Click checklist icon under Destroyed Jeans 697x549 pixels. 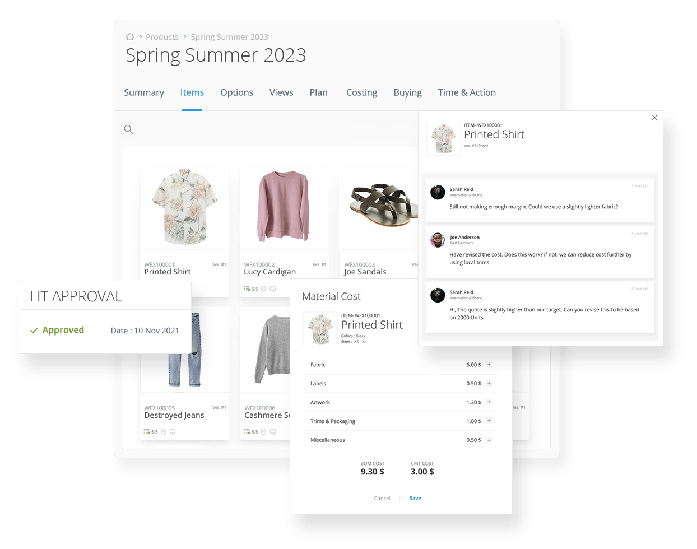point(147,432)
